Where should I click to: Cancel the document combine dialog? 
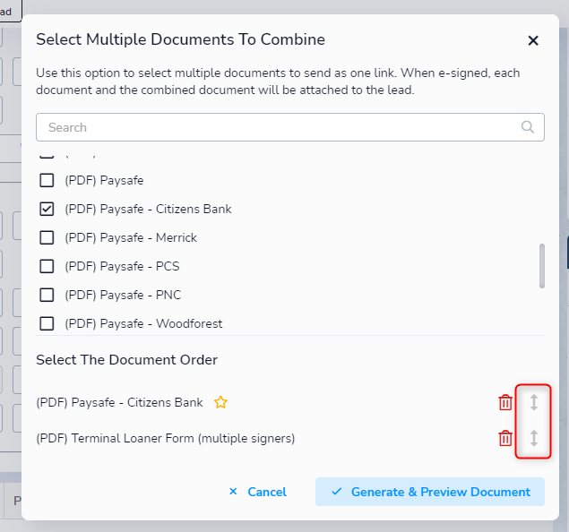pyautogui.click(x=257, y=492)
